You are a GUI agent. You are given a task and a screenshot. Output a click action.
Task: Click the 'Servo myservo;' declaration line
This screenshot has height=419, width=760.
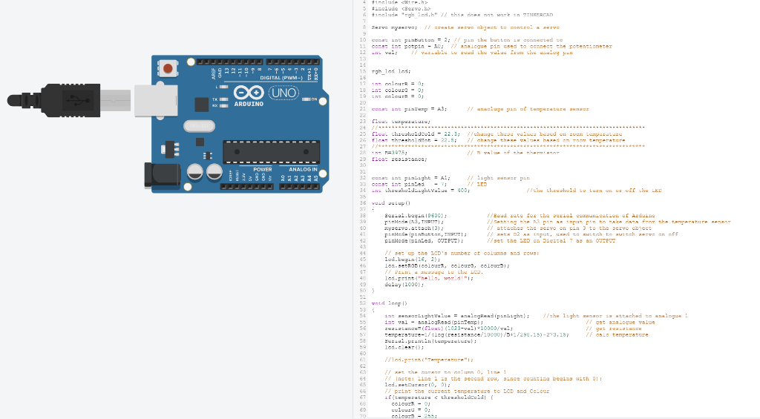(394, 27)
